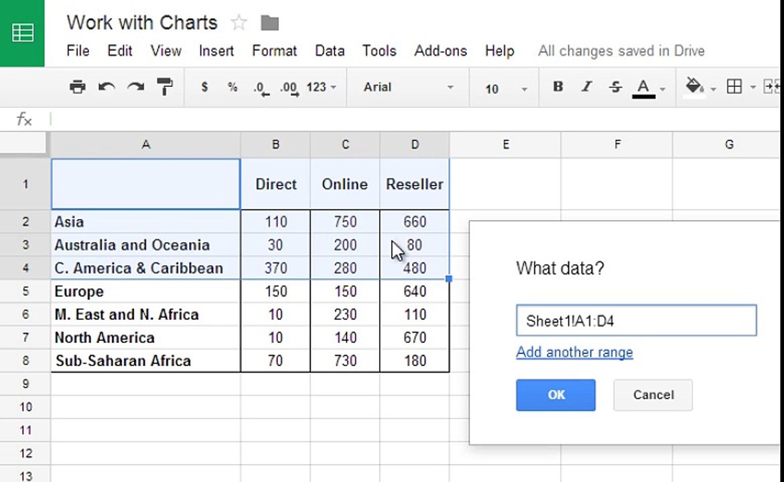Confirm data range with OK

pos(556,395)
